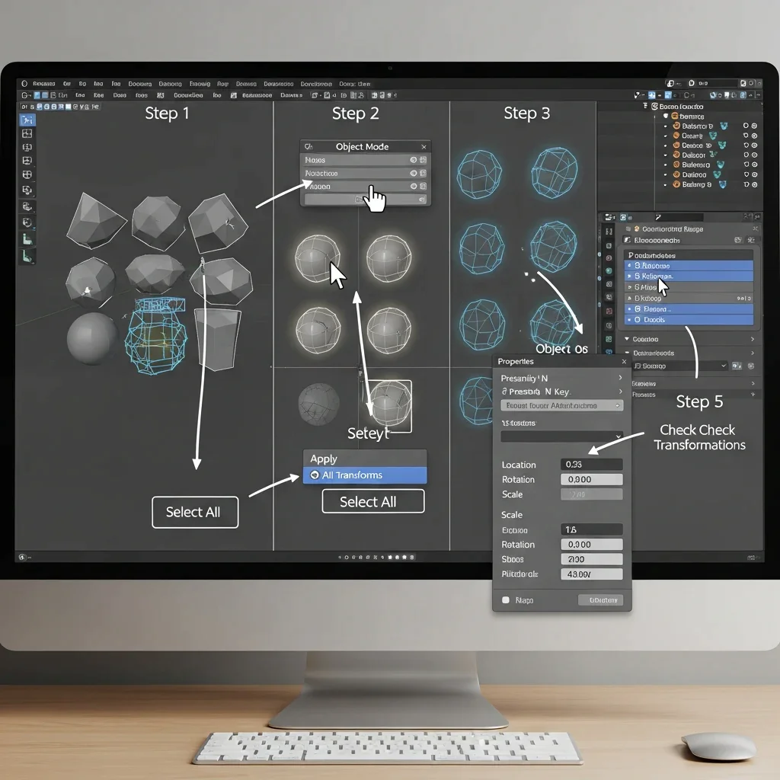
Task: Click topmost tab icon in properties editor sidebar
Action: [609, 230]
